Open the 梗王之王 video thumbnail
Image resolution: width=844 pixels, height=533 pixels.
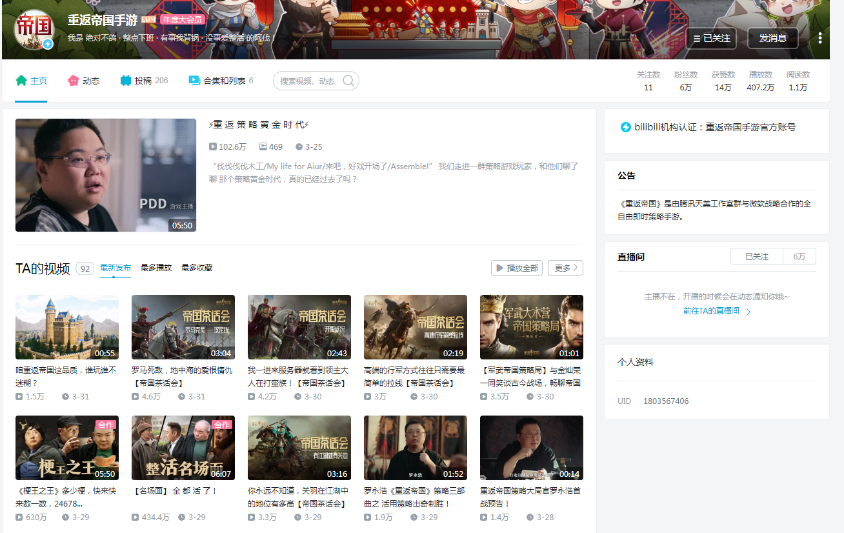pyautogui.click(x=67, y=448)
